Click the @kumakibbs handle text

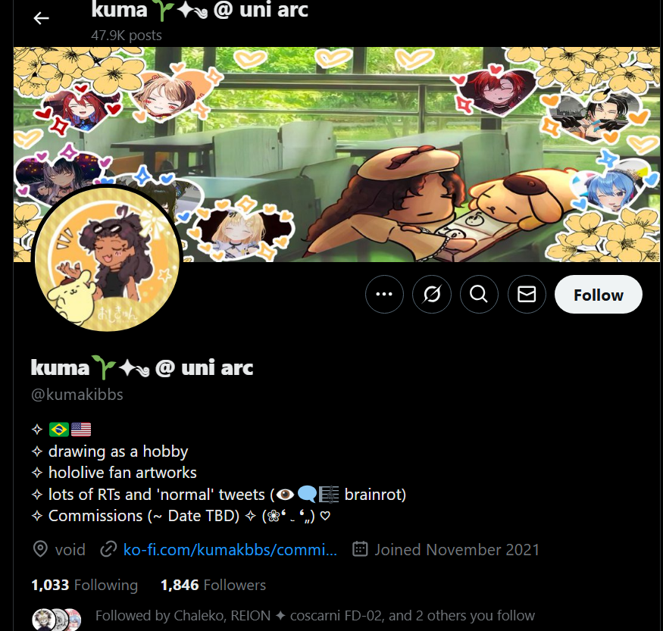click(77, 395)
